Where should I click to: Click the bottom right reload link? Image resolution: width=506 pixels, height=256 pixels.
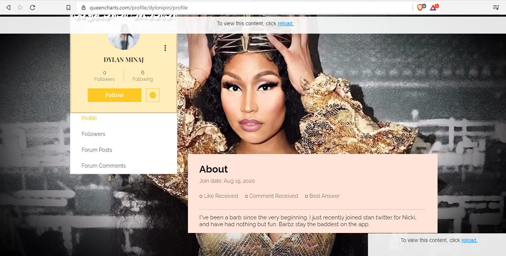(469, 240)
